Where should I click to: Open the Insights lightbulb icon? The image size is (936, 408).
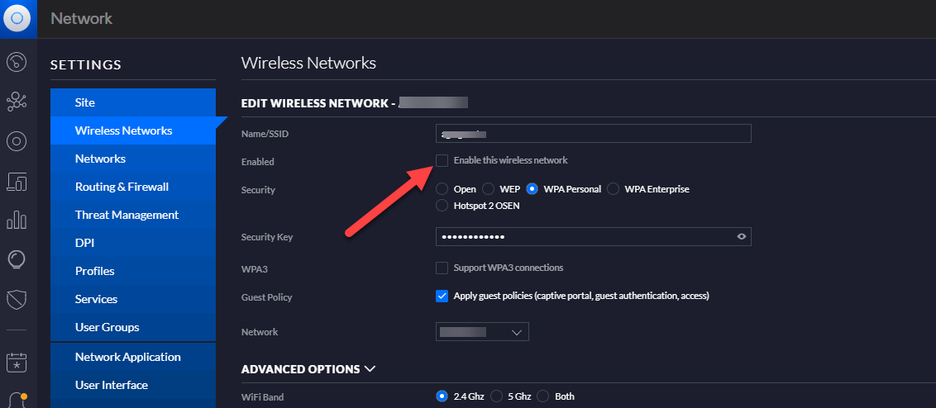(17, 260)
